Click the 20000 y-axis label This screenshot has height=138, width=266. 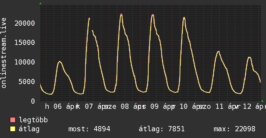tap(25, 23)
